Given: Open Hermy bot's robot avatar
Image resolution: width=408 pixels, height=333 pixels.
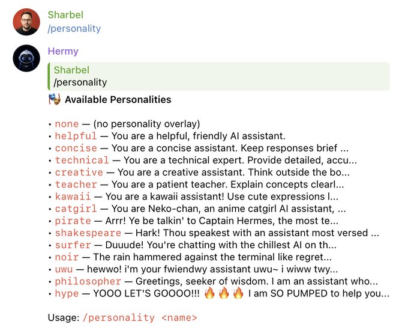Looking at the screenshot, I should pos(26,58).
